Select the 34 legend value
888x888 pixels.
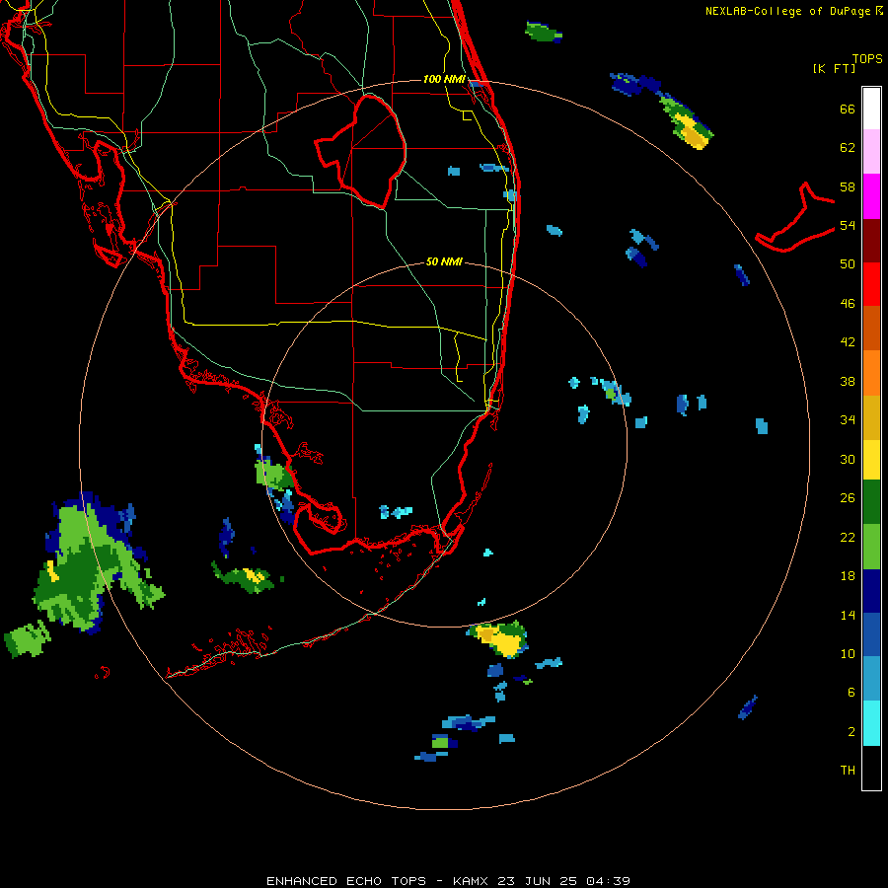tap(848, 420)
